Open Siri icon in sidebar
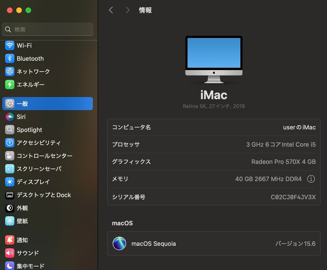This screenshot has width=327, height=270. [10, 117]
